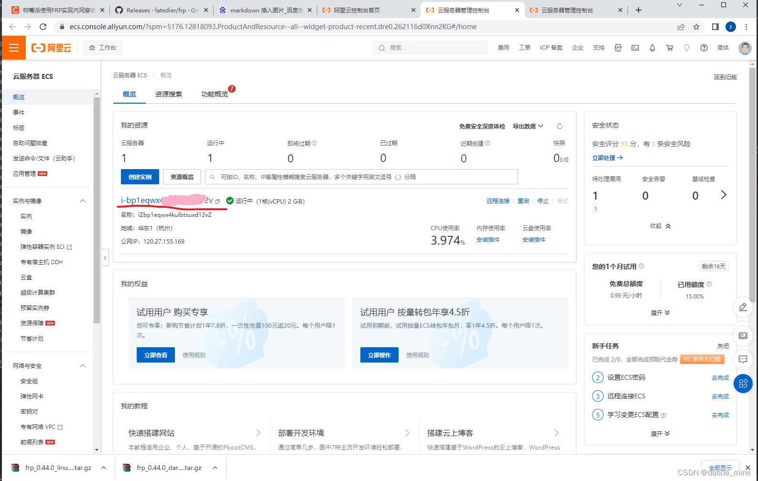Click 停止 instance link
758x481 pixels.
point(543,201)
